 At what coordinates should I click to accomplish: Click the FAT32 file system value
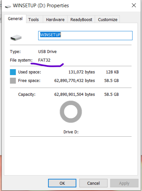(44, 60)
